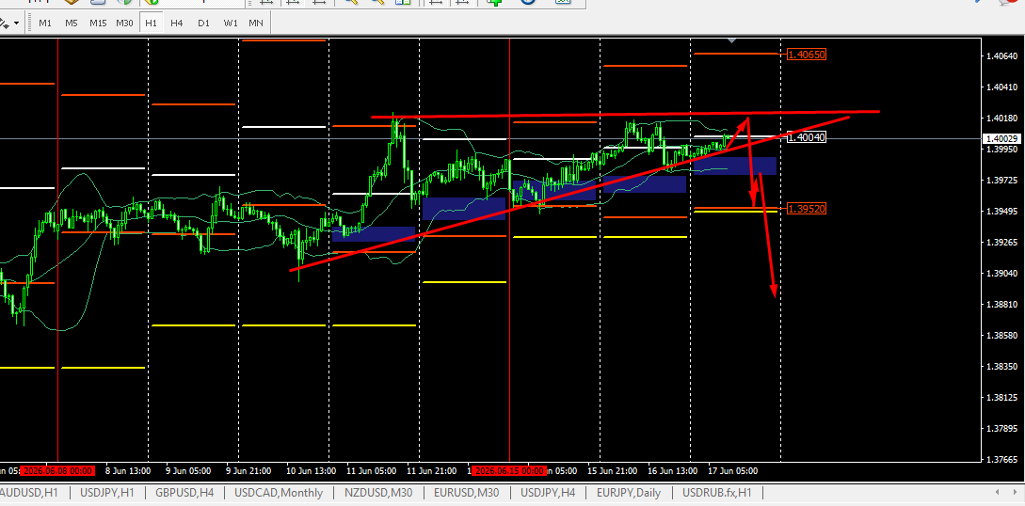Click the red 2026.06.15 00:00 date marker

pos(508,471)
